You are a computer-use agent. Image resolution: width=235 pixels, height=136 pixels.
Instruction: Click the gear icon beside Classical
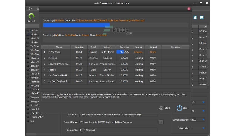click(28, 58)
